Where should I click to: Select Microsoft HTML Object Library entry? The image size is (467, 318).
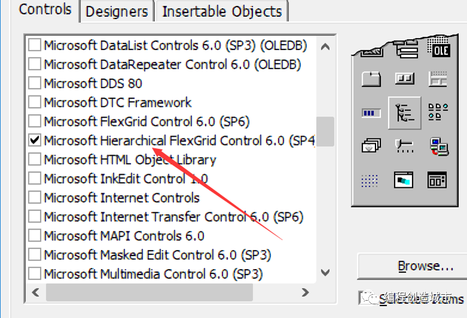click(130, 160)
